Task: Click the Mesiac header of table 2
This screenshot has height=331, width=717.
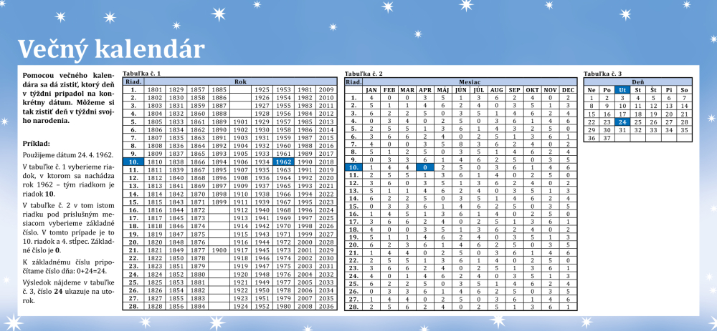Action: pos(470,81)
